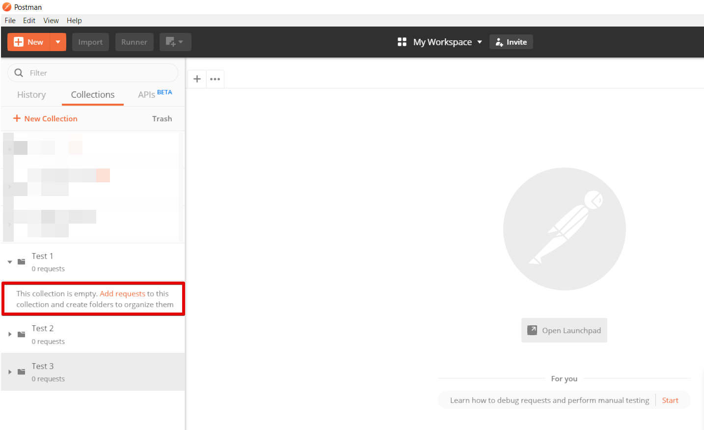Open the dropdown arrow beside New

point(58,42)
